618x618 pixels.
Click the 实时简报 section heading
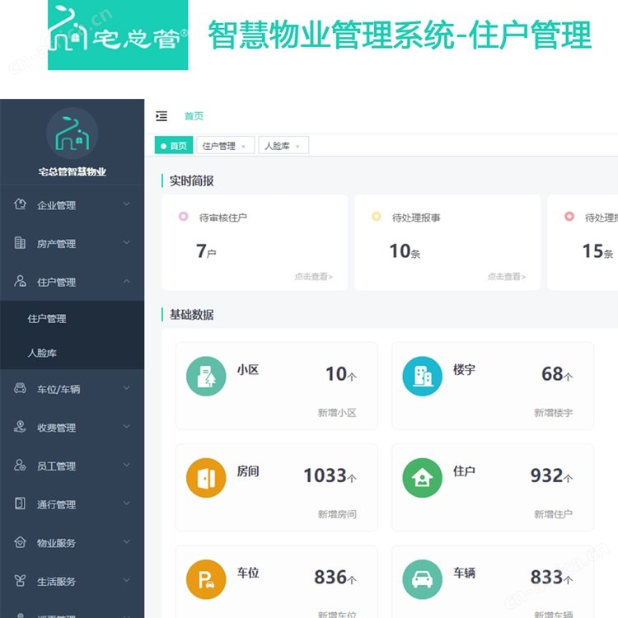tap(191, 181)
